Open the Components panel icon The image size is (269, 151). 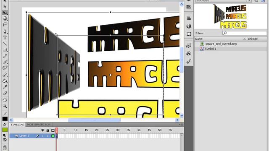coord(189,53)
